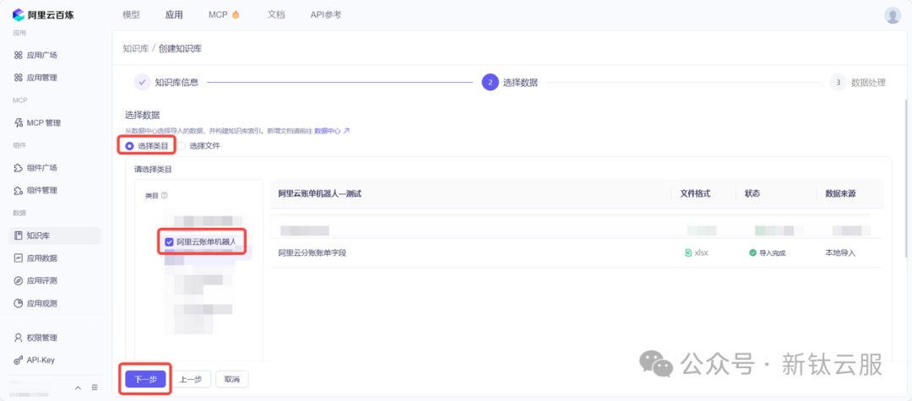912x401 pixels.
Task: Click the 下一步 button
Action: click(x=145, y=380)
